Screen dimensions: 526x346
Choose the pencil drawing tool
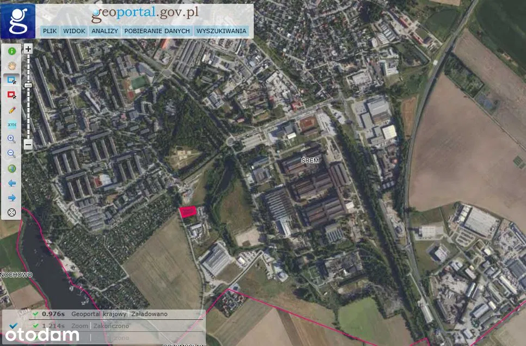point(12,110)
